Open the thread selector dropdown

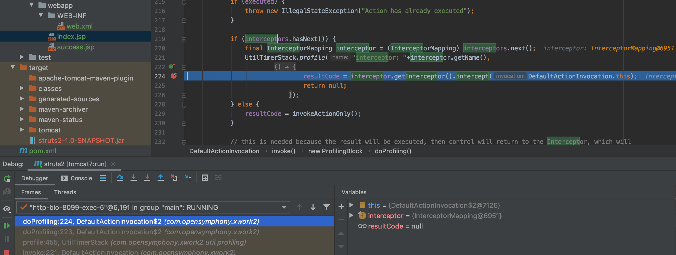(284, 207)
